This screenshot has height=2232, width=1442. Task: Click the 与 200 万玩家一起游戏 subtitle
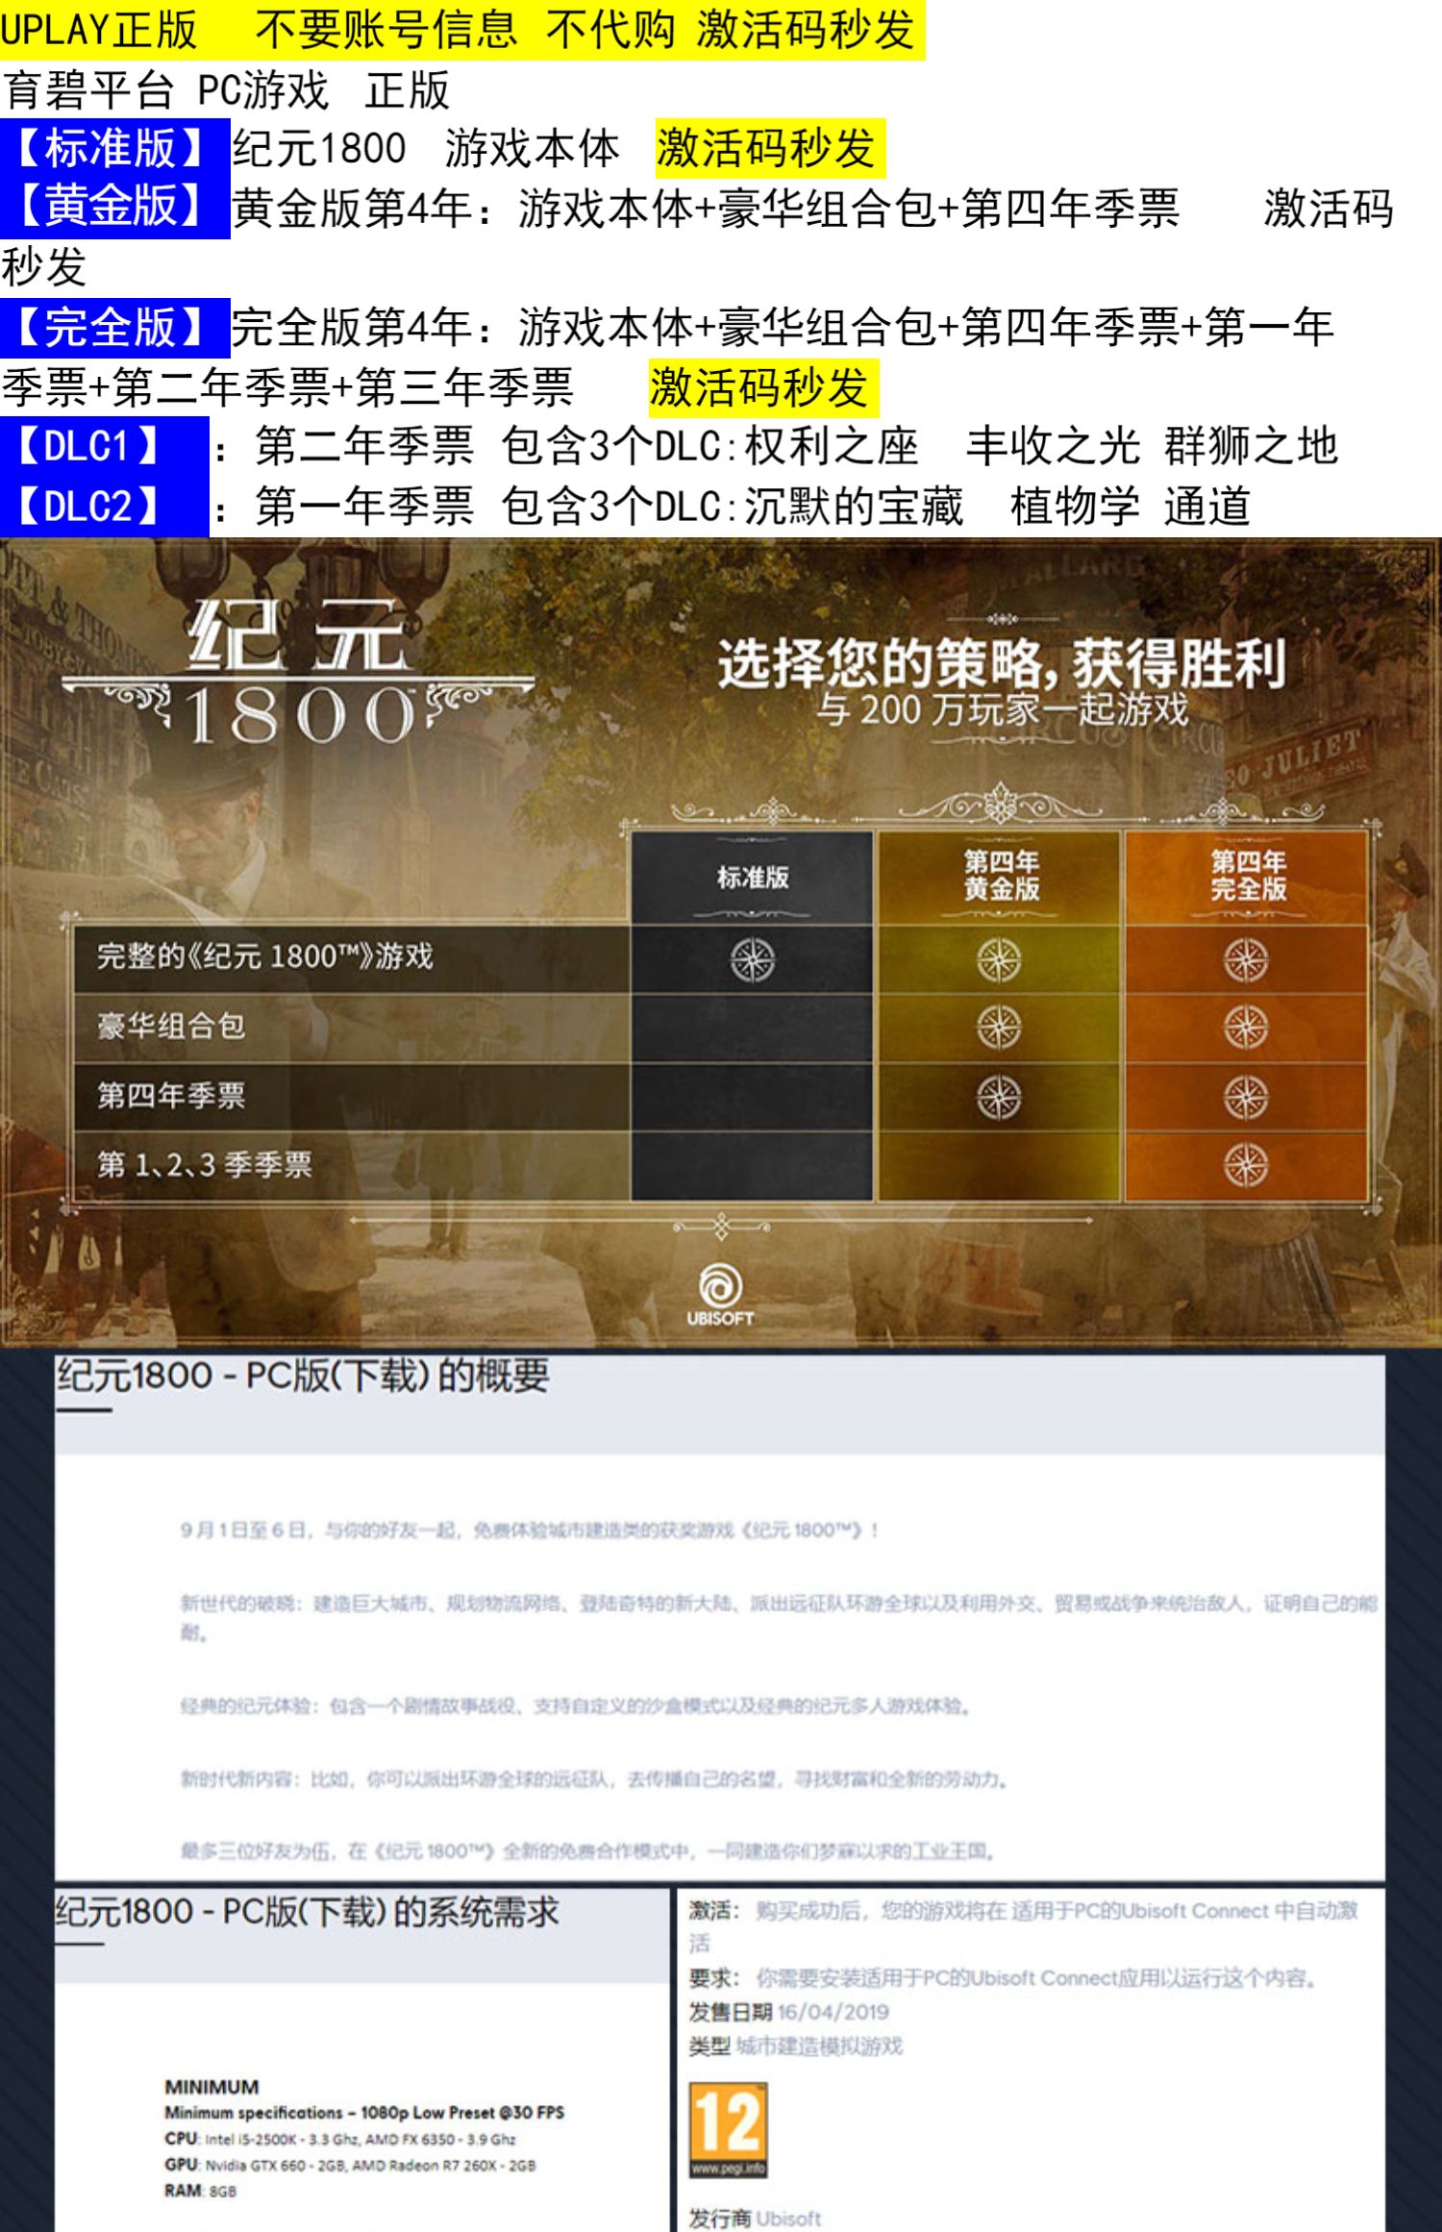(x=1002, y=710)
